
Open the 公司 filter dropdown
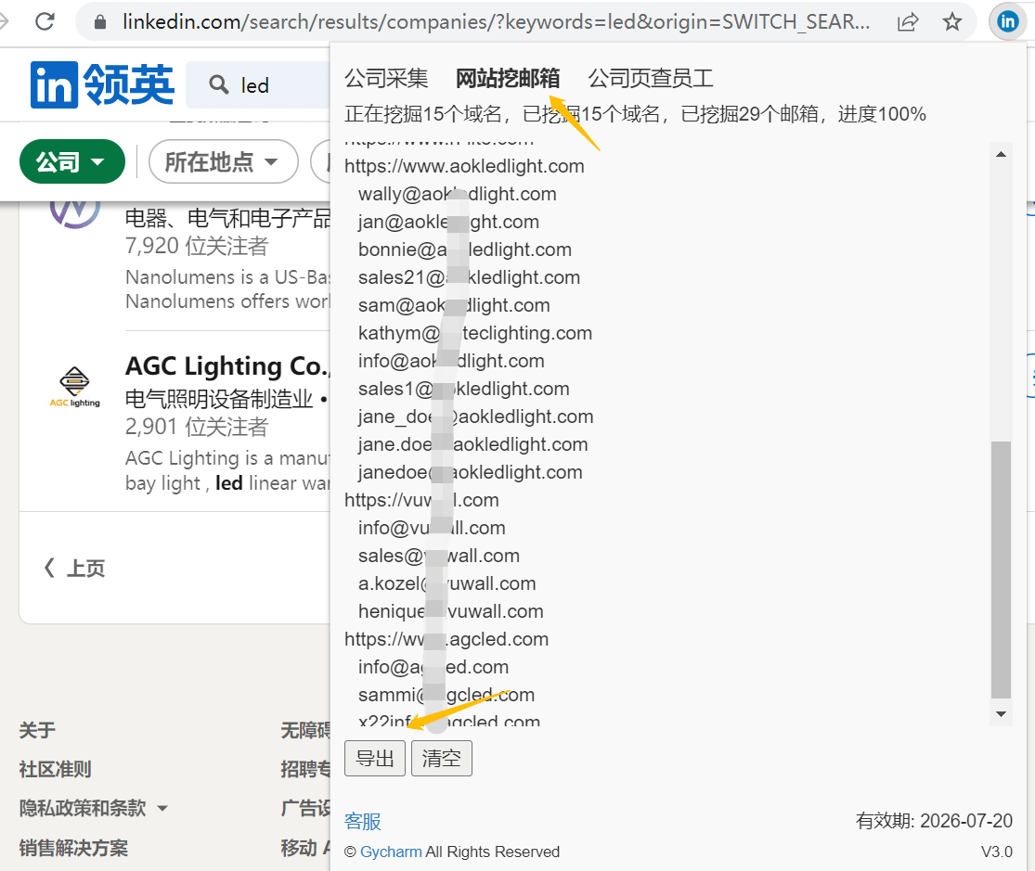coord(72,161)
